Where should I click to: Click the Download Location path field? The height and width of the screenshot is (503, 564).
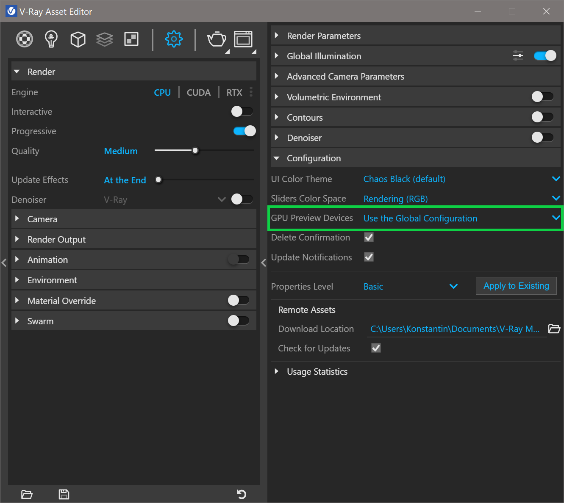click(x=456, y=329)
